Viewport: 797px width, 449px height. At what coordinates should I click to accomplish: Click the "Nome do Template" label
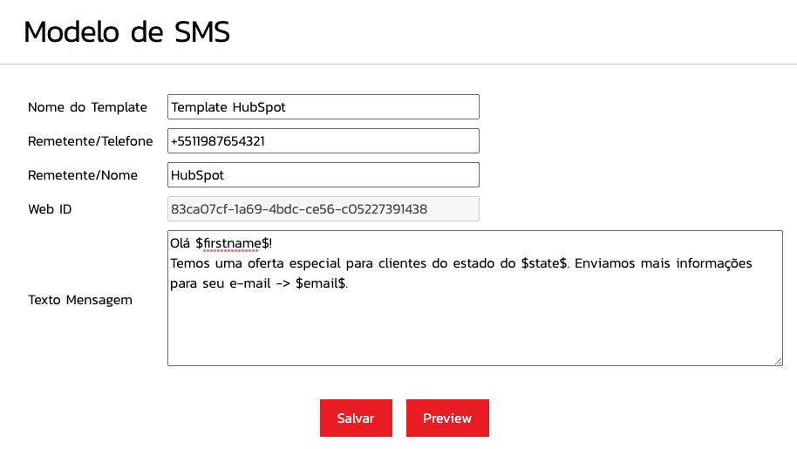[x=87, y=107]
